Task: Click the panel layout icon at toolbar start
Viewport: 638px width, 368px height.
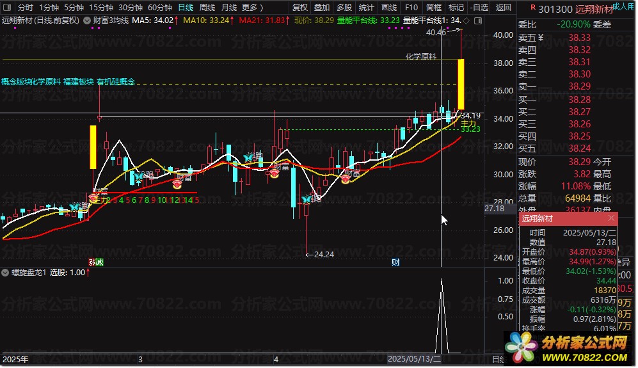Action: (7, 7)
